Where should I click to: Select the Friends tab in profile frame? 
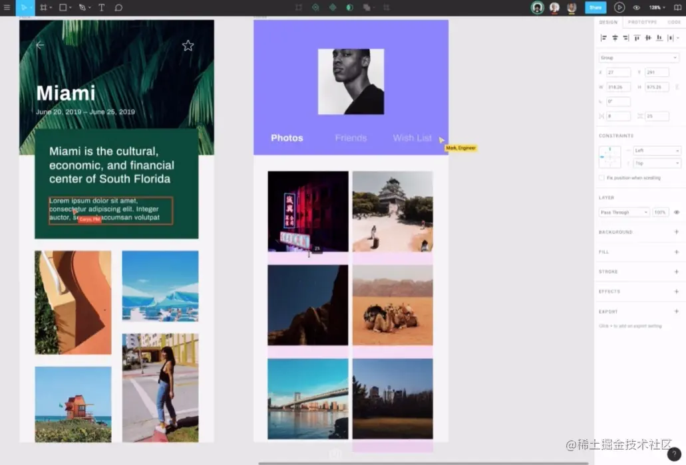tap(351, 138)
